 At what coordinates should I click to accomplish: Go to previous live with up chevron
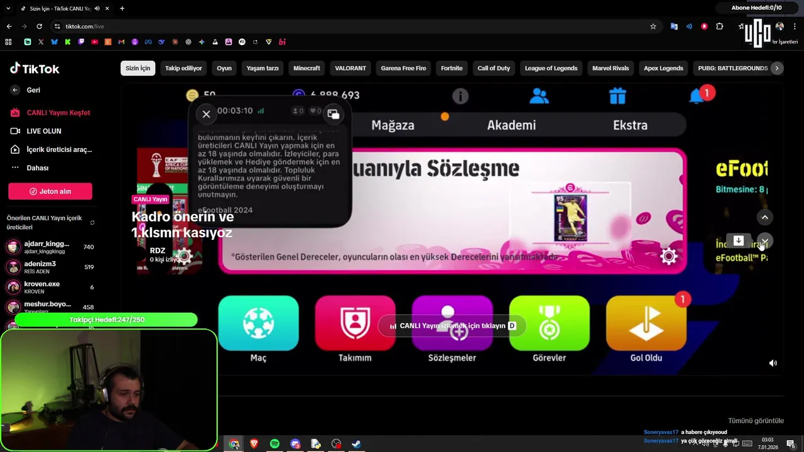pos(764,217)
